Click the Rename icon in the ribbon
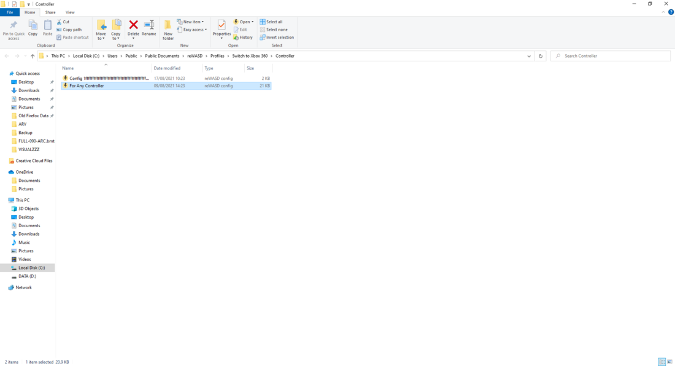Image resolution: width=675 pixels, height=366 pixels. 148,28
